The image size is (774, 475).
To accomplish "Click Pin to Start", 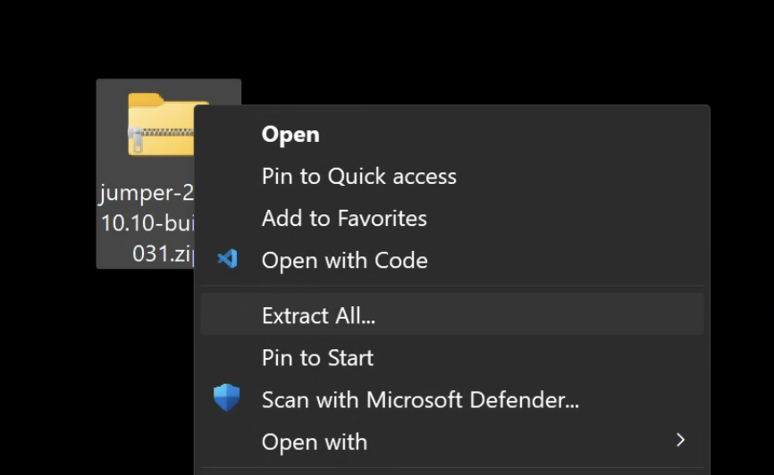I will (x=317, y=358).
